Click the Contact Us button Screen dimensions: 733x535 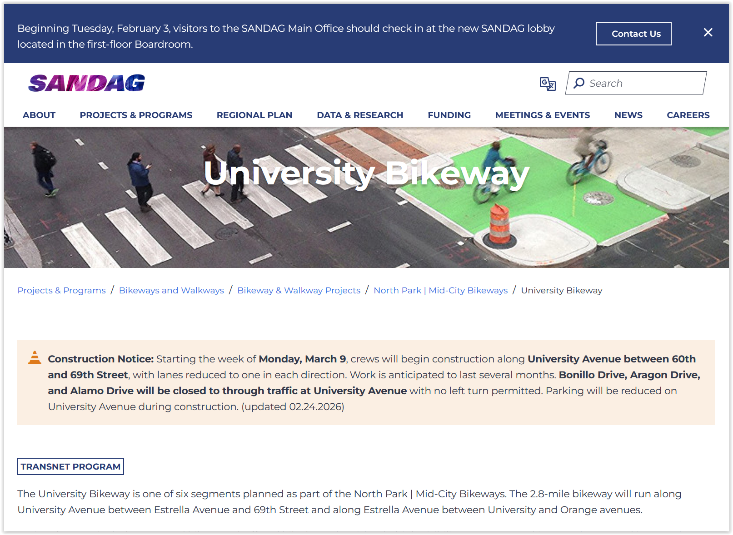point(633,34)
